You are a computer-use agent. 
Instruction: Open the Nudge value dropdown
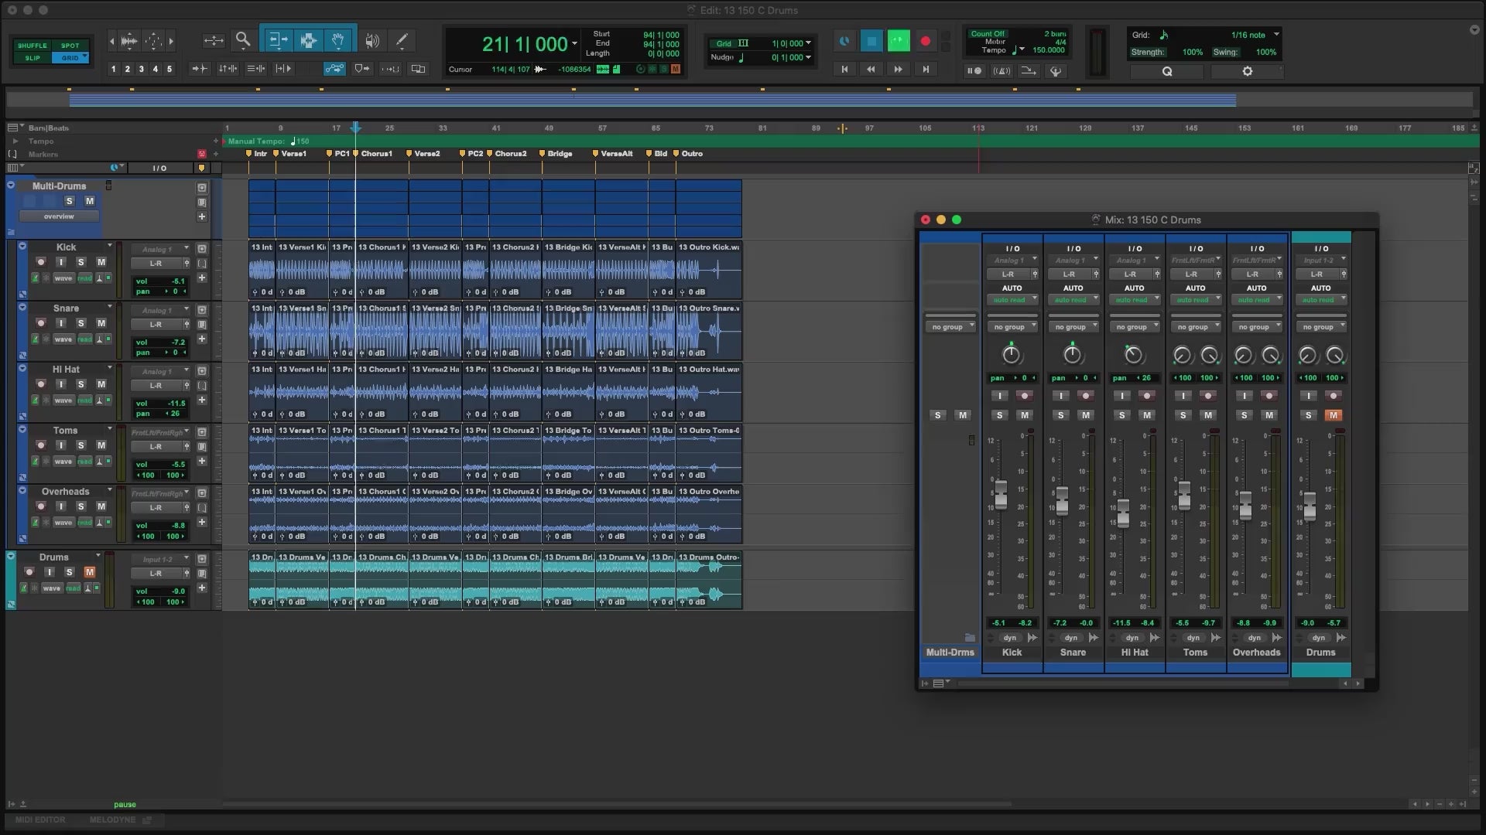(x=808, y=57)
